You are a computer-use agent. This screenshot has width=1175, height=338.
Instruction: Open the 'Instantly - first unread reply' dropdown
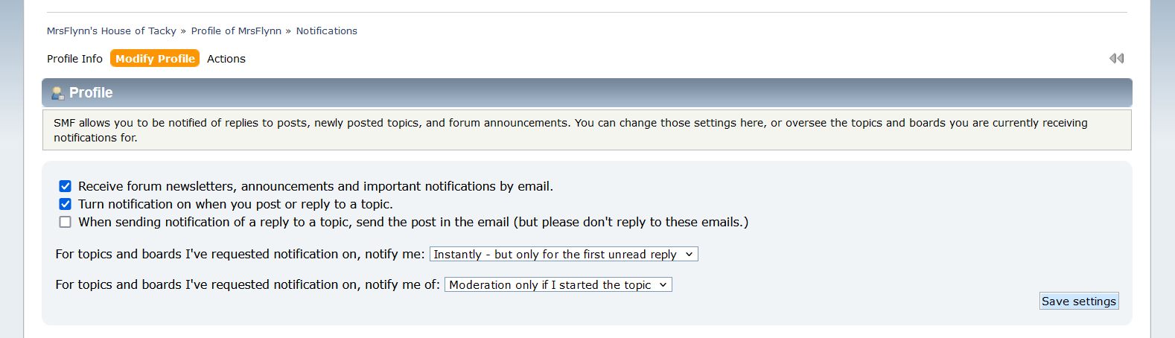click(564, 254)
